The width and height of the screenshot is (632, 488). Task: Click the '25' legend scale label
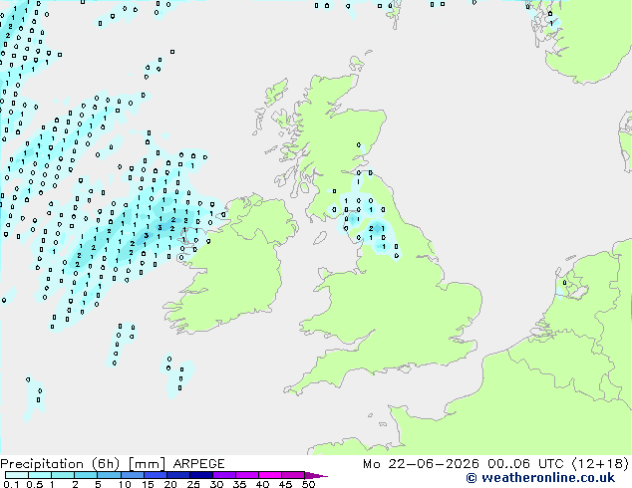click(193, 484)
